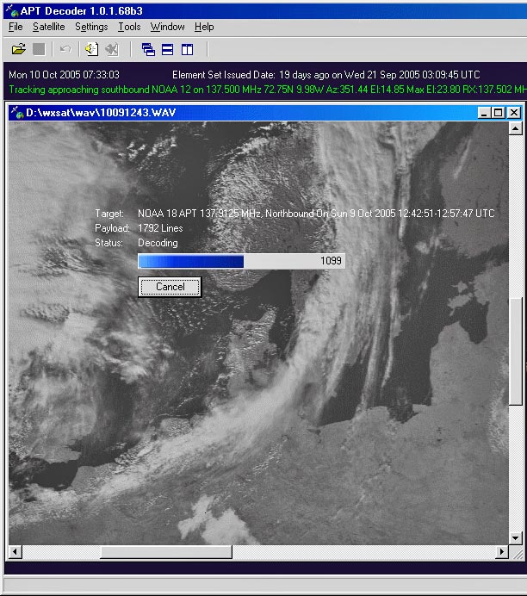The width and height of the screenshot is (527, 596).
Task: Click the "Target:" label
Action: coord(109,214)
